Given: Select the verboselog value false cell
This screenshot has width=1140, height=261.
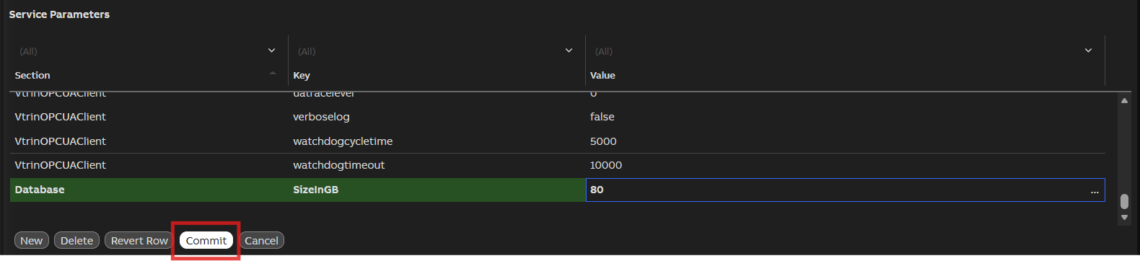Looking at the screenshot, I should coord(602,117).
